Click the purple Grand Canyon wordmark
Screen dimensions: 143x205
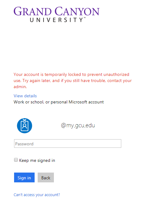pyautogui.click(x=57, y=11)
